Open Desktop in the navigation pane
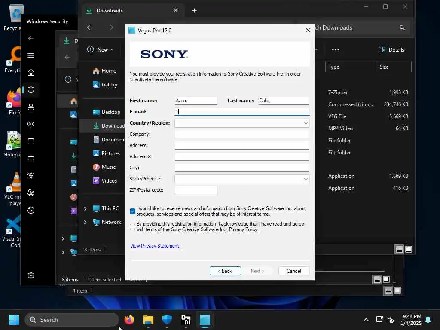The height and width of the screenshot is (330, 440). tap(107, 112)
